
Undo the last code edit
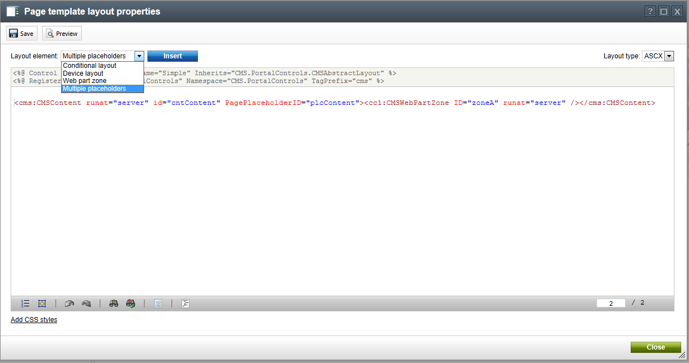(70, 304)
